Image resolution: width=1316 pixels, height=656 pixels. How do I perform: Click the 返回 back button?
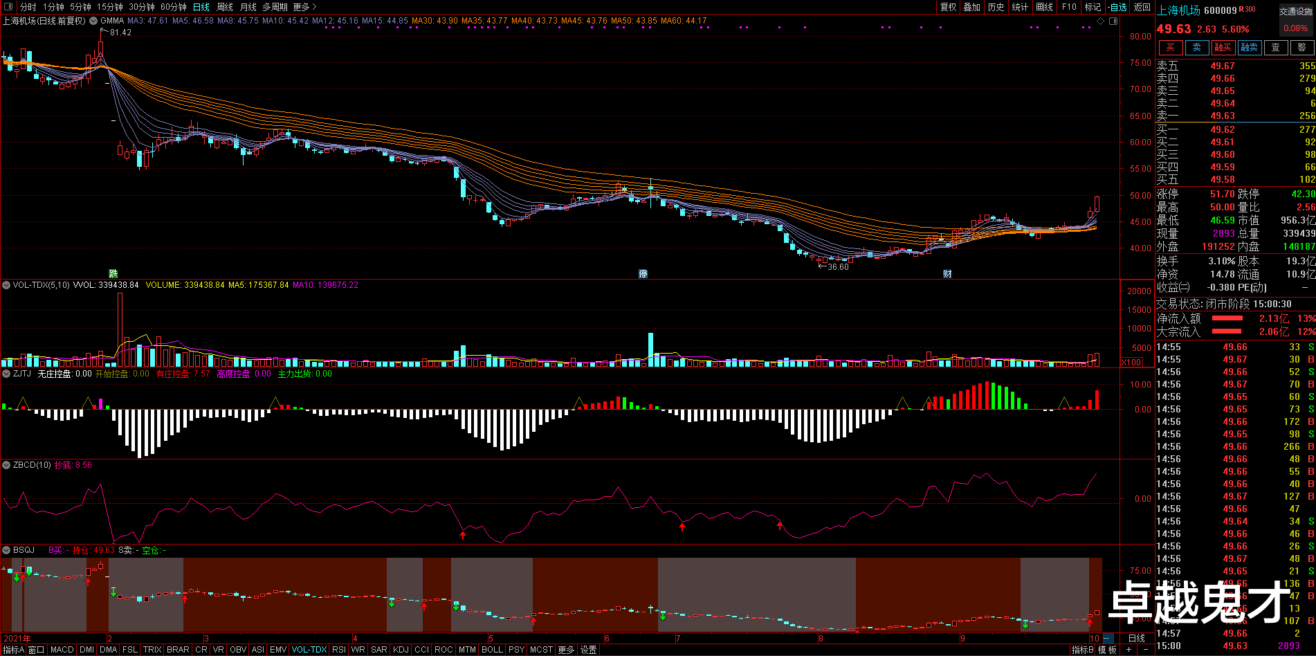(1142, 7)
